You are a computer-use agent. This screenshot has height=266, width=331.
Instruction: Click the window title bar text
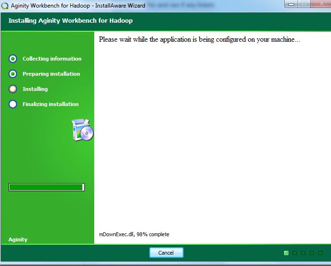[78, 6]
